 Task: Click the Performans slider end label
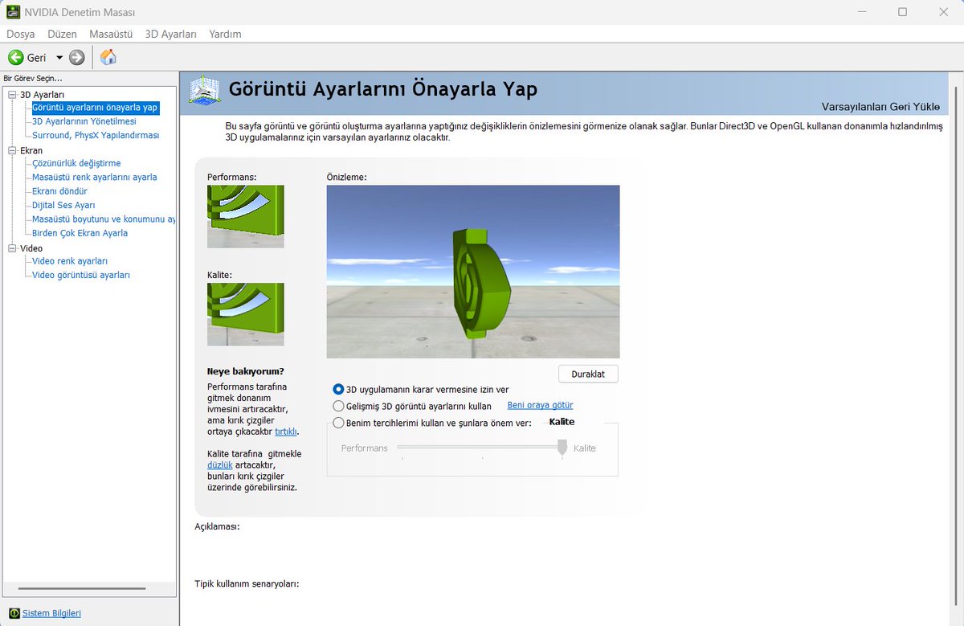point(365,448)
